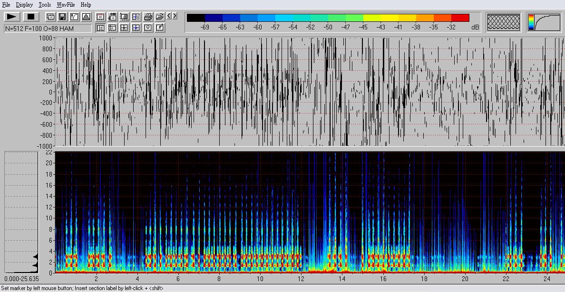Click the overlapping windows icon beside Stop
The height and width of the screenshot is (292, 565).
(50, 17)
